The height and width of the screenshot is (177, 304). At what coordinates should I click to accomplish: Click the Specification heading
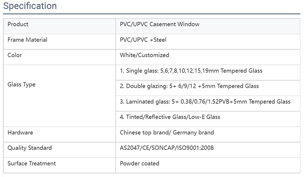click(30, 6)
